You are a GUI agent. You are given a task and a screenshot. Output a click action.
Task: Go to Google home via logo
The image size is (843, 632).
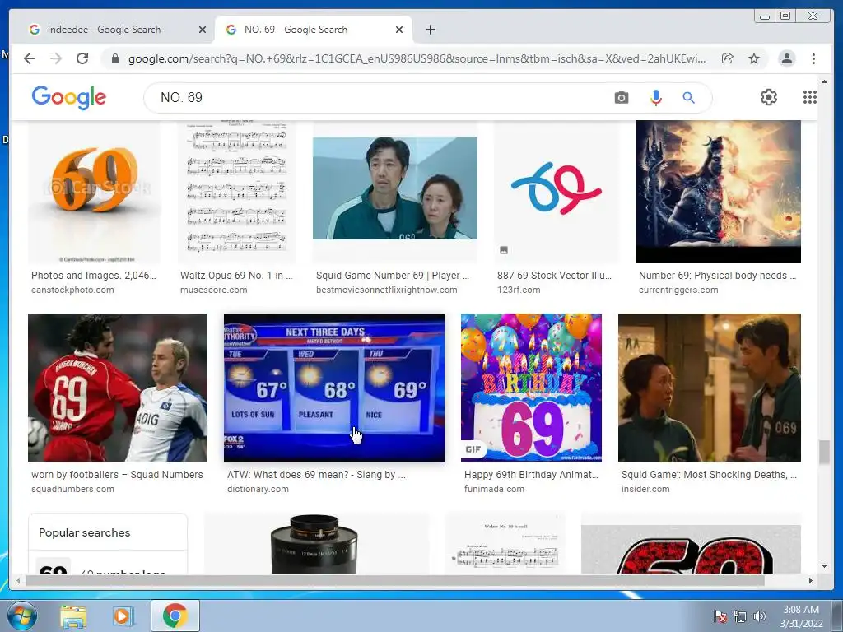coord(69,97)
